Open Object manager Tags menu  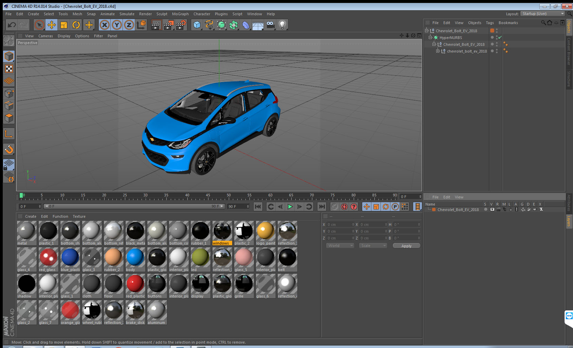pos(489,23)
